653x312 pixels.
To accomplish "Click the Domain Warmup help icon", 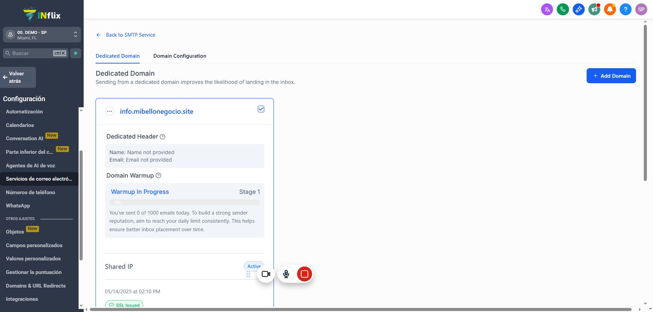I will 158,175.
